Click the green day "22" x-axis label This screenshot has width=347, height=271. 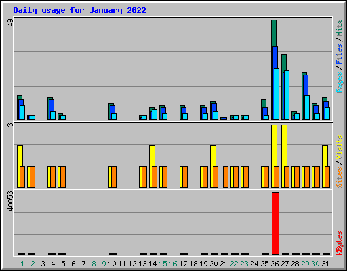pos(234,264)
